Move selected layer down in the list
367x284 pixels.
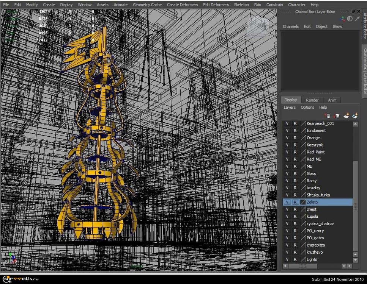tap(337, 115)
